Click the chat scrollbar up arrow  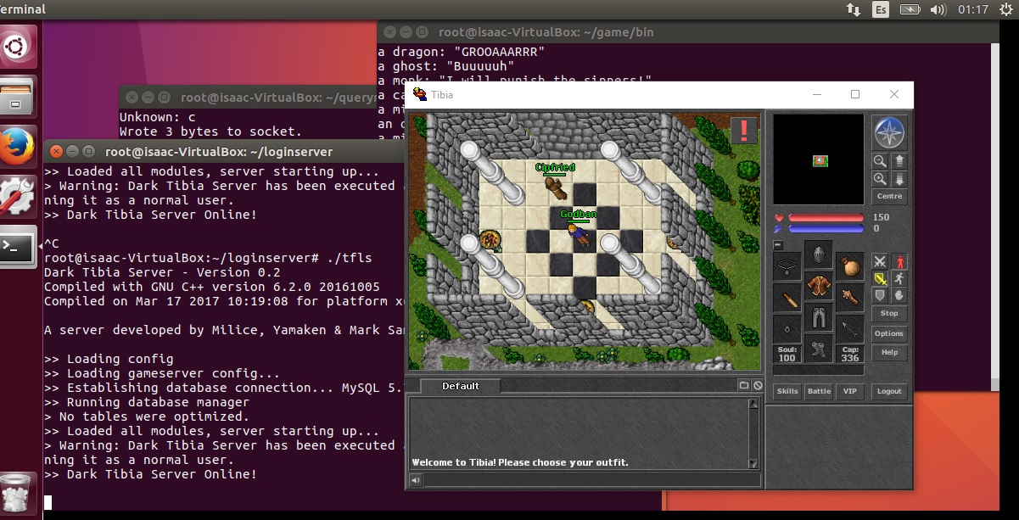pos(753,404)
